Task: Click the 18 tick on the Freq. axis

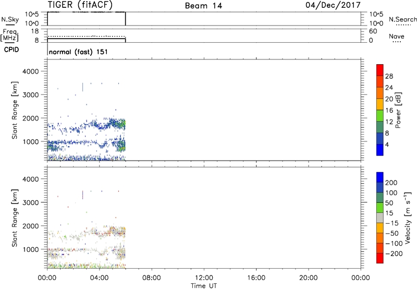Action: tap(35, 31)
